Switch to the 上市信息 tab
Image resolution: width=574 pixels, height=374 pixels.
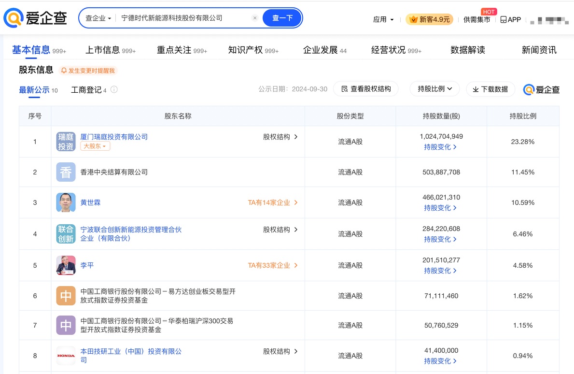tap(110, 50)
